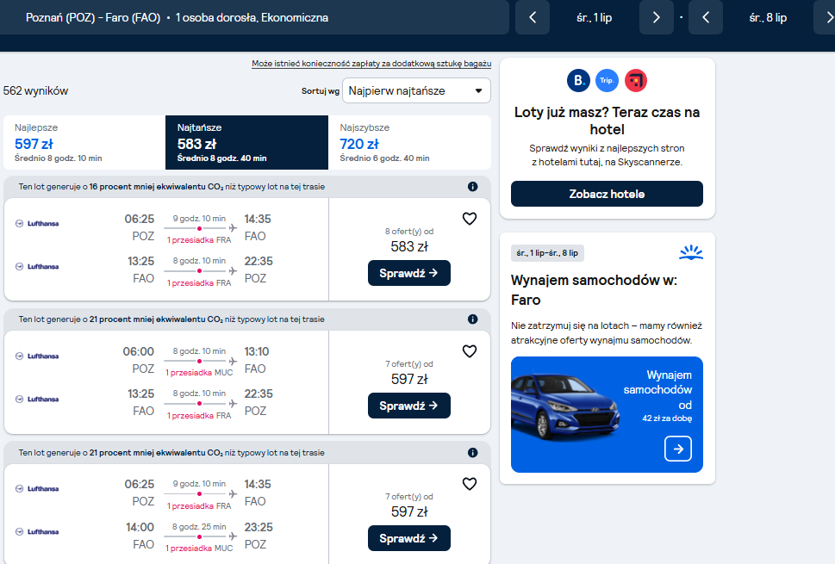Go to previous departure date before śr., 1 lip

533,17
